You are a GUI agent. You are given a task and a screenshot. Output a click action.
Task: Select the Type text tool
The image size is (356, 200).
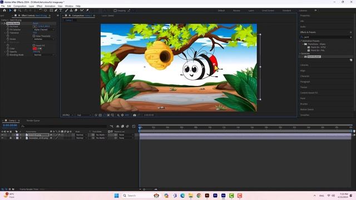(61, 11)
